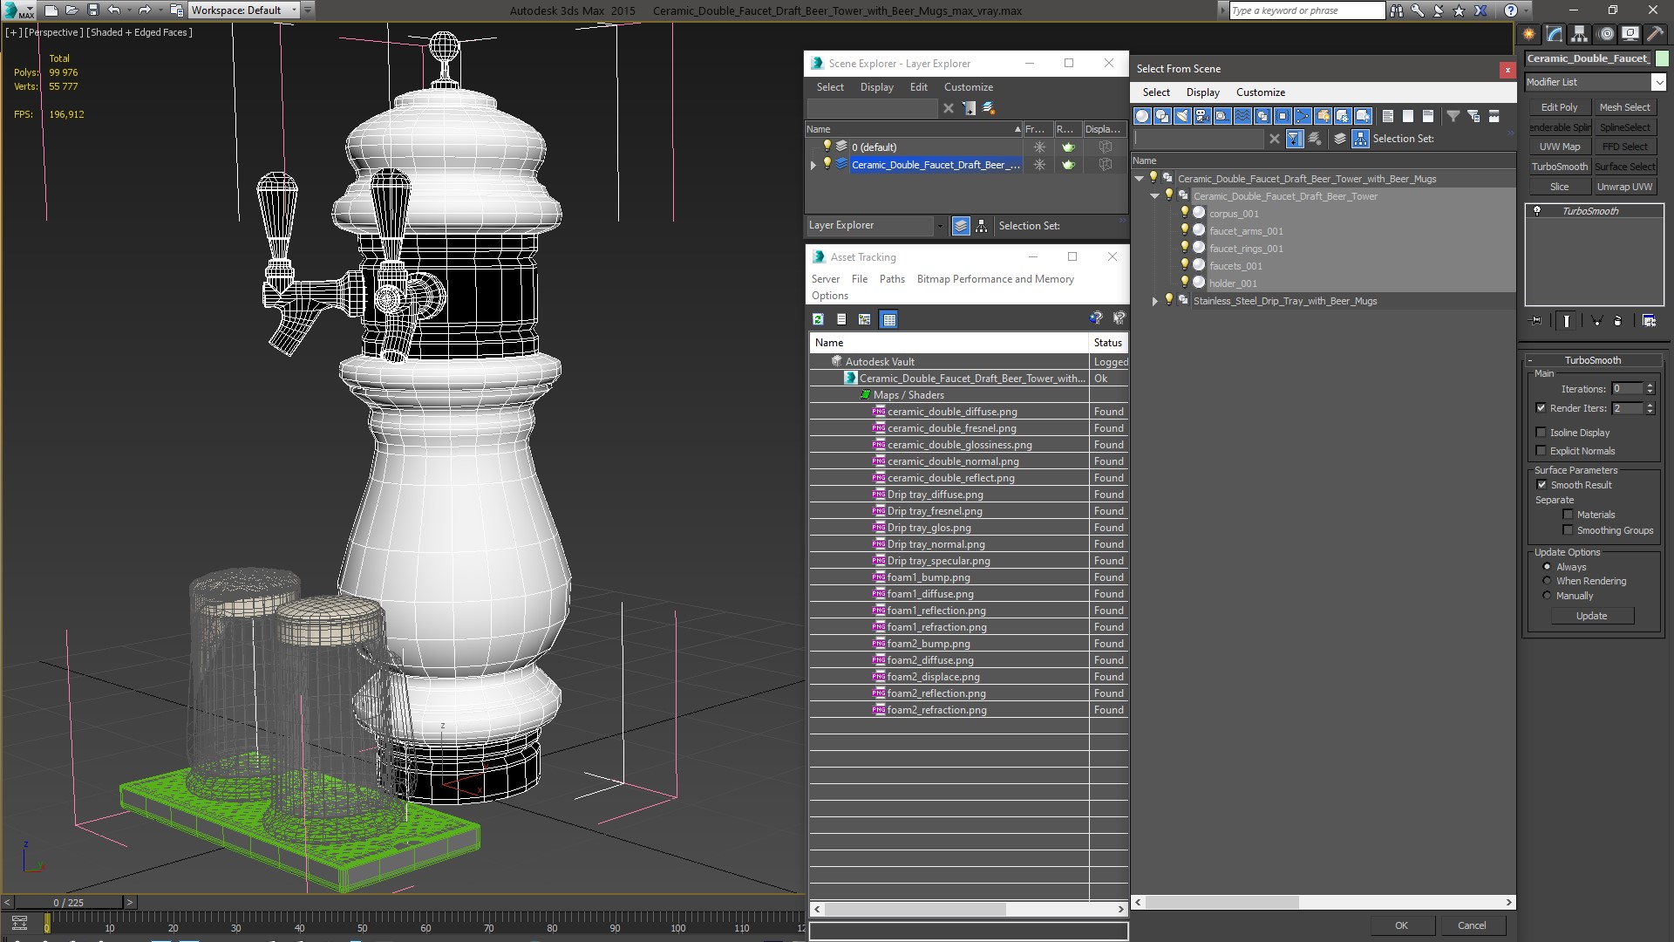Open the Display command panel tab
This screenshot has height=942, width=1674.
[1630, 34]
